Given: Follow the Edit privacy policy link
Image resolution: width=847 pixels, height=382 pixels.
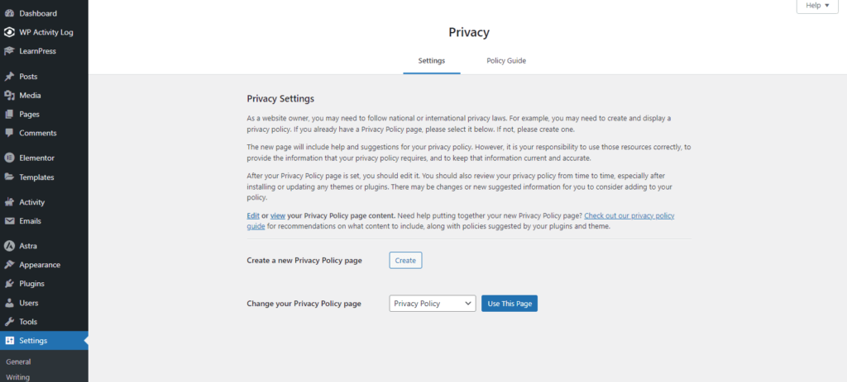Looking at the screenshot, I should 253,215.
